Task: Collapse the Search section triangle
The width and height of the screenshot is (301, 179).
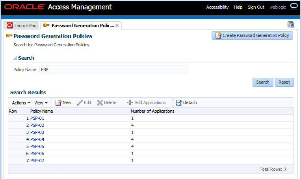Action: point(15,58)
